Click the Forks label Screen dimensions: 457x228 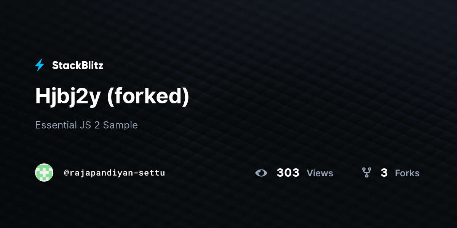(407, 173)
